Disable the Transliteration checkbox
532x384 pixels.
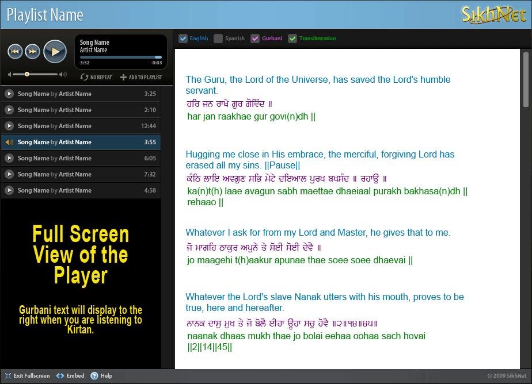click(x=292, y=39)
